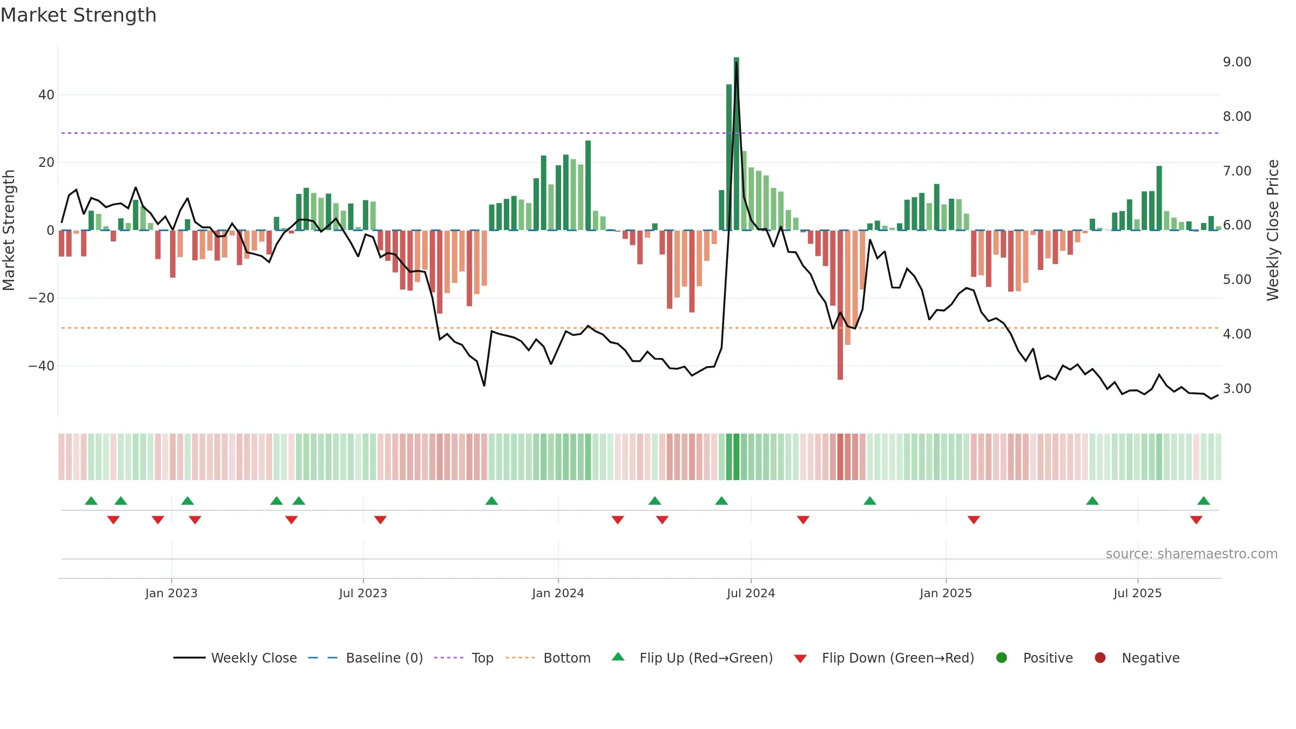Click the 'Positive' legend label
This screenshot has height=729, width=1296.
(1048, 658)
